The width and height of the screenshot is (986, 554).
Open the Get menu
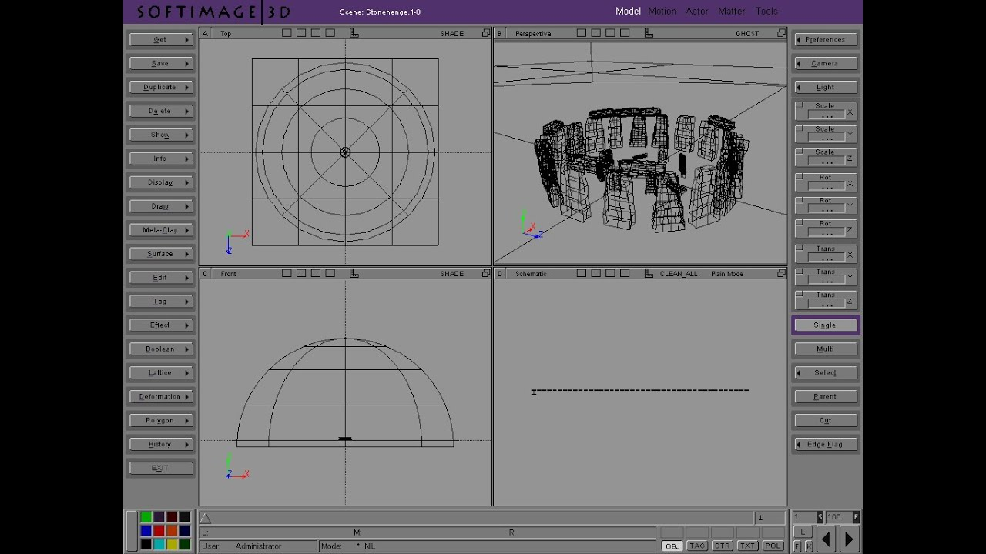pyautogui.click(x=160, y=39)
